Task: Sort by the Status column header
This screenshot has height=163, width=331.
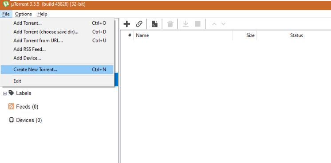Action: click(x=296, y=35)
